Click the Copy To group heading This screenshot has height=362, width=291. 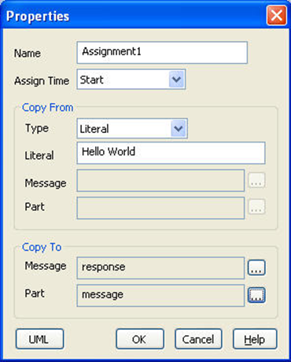point(42,247)
